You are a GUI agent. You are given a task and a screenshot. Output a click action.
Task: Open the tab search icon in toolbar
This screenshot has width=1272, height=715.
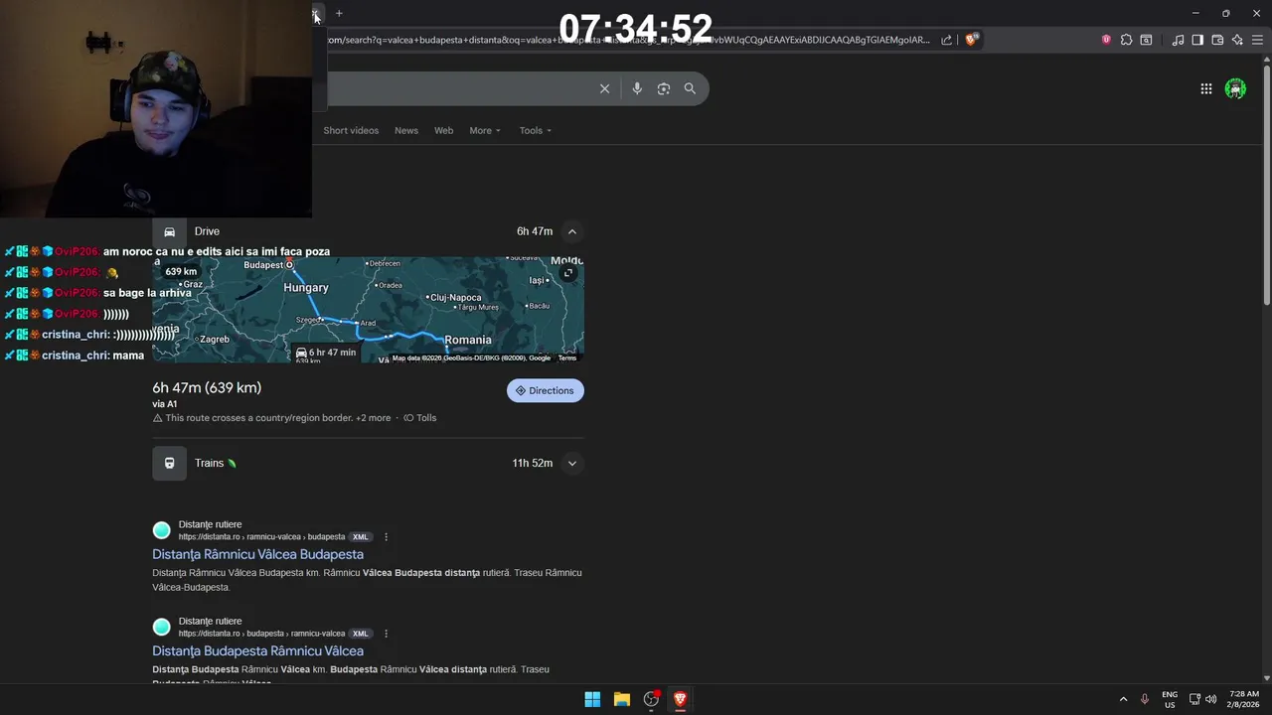(x=1146, y=40)
